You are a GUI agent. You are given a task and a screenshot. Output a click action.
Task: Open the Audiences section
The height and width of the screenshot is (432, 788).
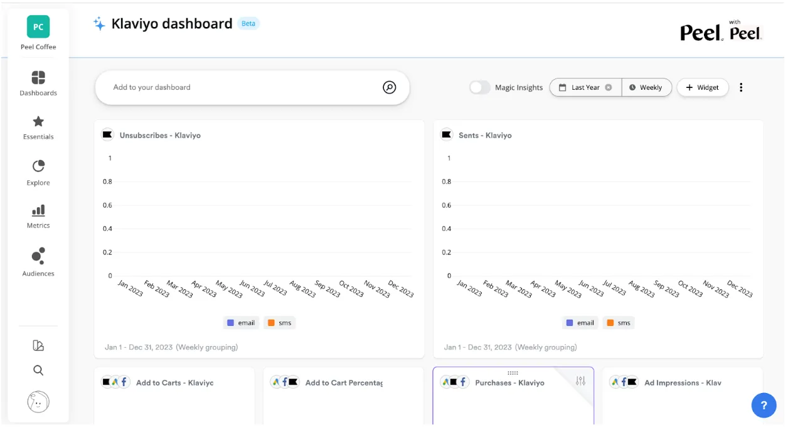[x=38, y=262]
